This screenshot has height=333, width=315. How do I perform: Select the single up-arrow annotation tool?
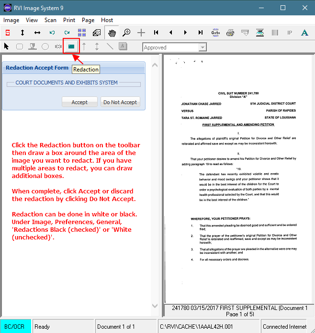pos(84,46)
